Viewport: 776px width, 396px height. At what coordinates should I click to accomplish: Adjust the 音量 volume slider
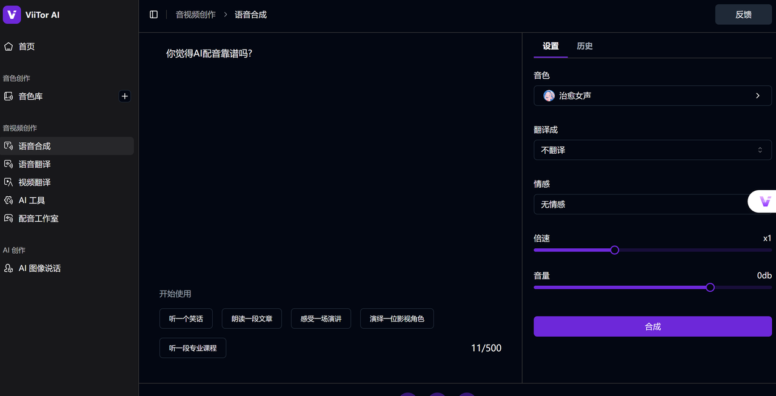pos(709,287)
